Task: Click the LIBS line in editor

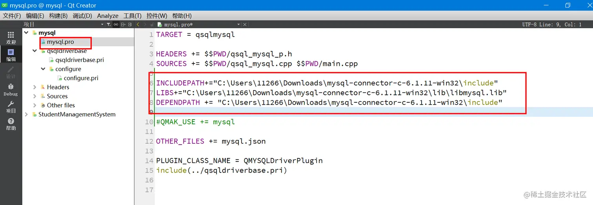Action: 331,93
